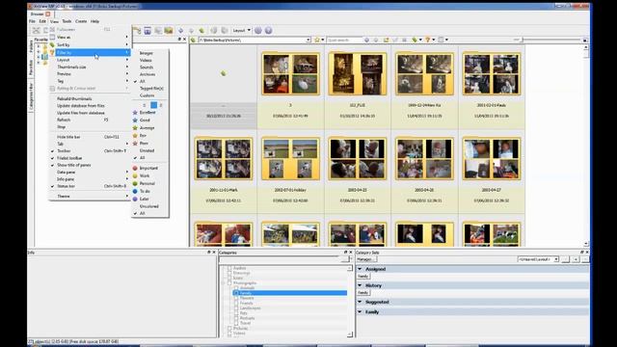
Task: Filter by Tagged file(s)
Action: [150, 89]
